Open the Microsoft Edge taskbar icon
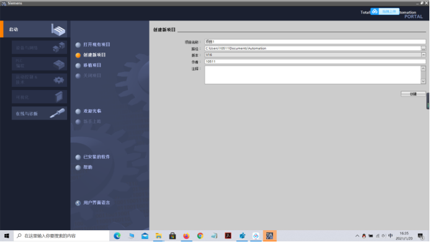 (x=117, y=236)
